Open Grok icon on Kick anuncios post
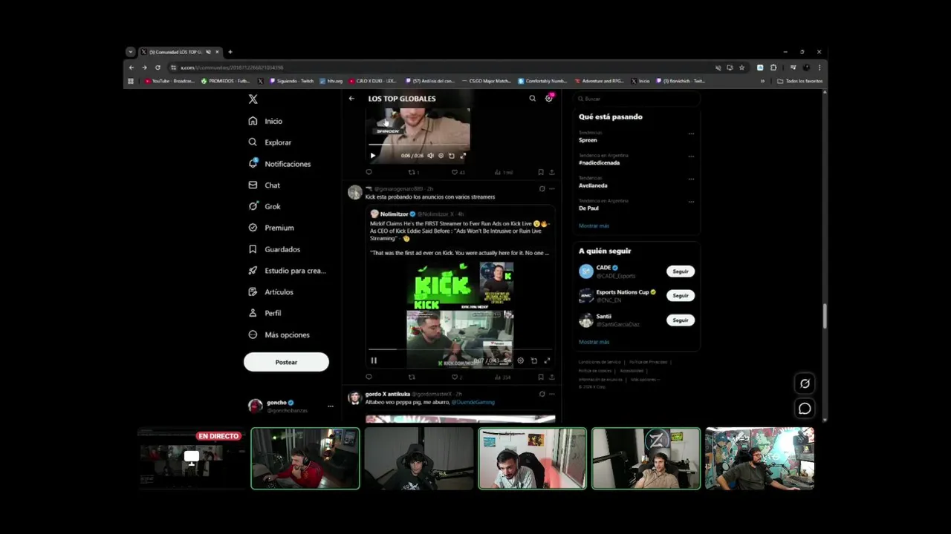The image size is (951, 534). 542,189
